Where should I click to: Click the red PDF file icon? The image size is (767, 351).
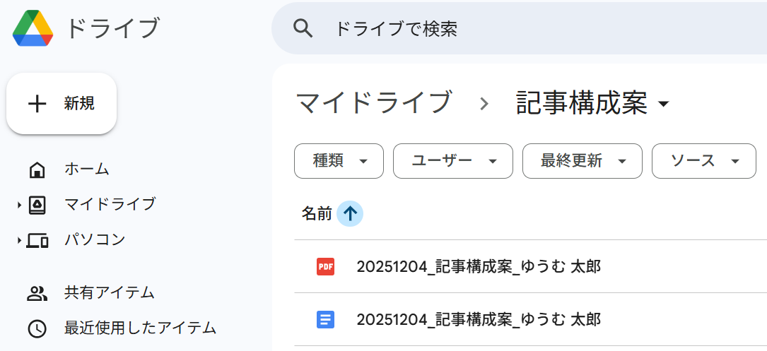pos(325,266)
